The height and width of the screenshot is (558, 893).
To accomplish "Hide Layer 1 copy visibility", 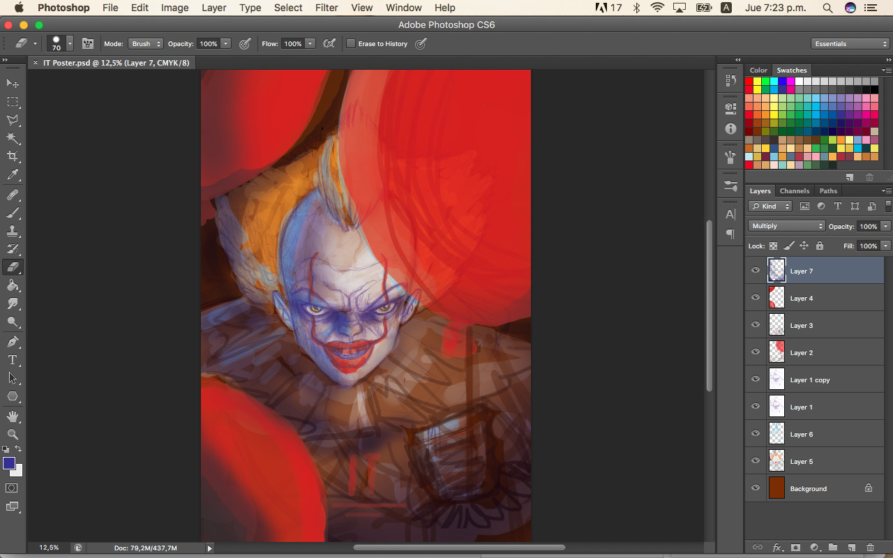I will (x=756, y=379).
